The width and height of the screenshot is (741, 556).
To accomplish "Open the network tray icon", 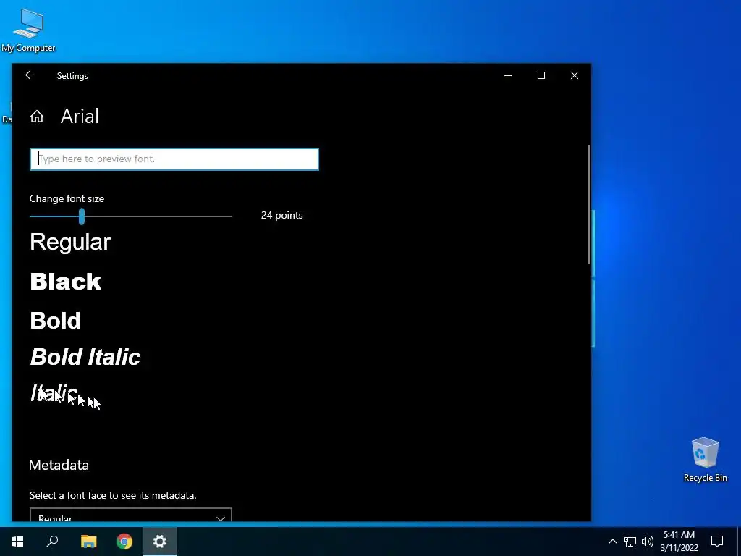I will 630,542.
